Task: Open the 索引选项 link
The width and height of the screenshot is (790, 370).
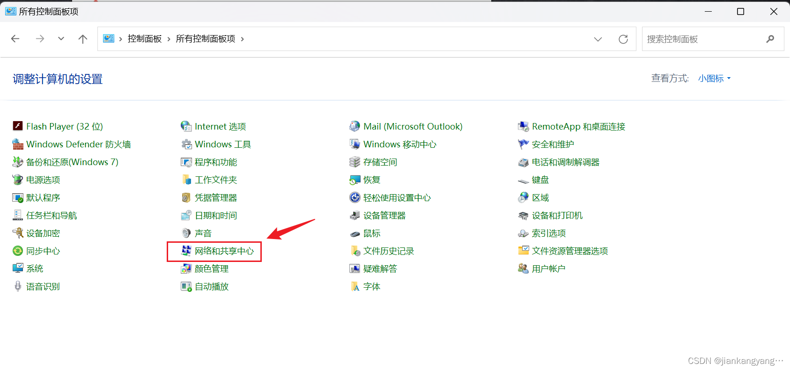Action: coord(549,233)
